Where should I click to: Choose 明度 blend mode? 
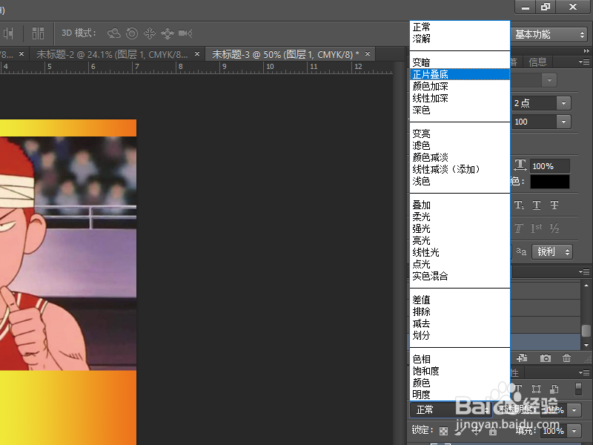tap(460, 395)
